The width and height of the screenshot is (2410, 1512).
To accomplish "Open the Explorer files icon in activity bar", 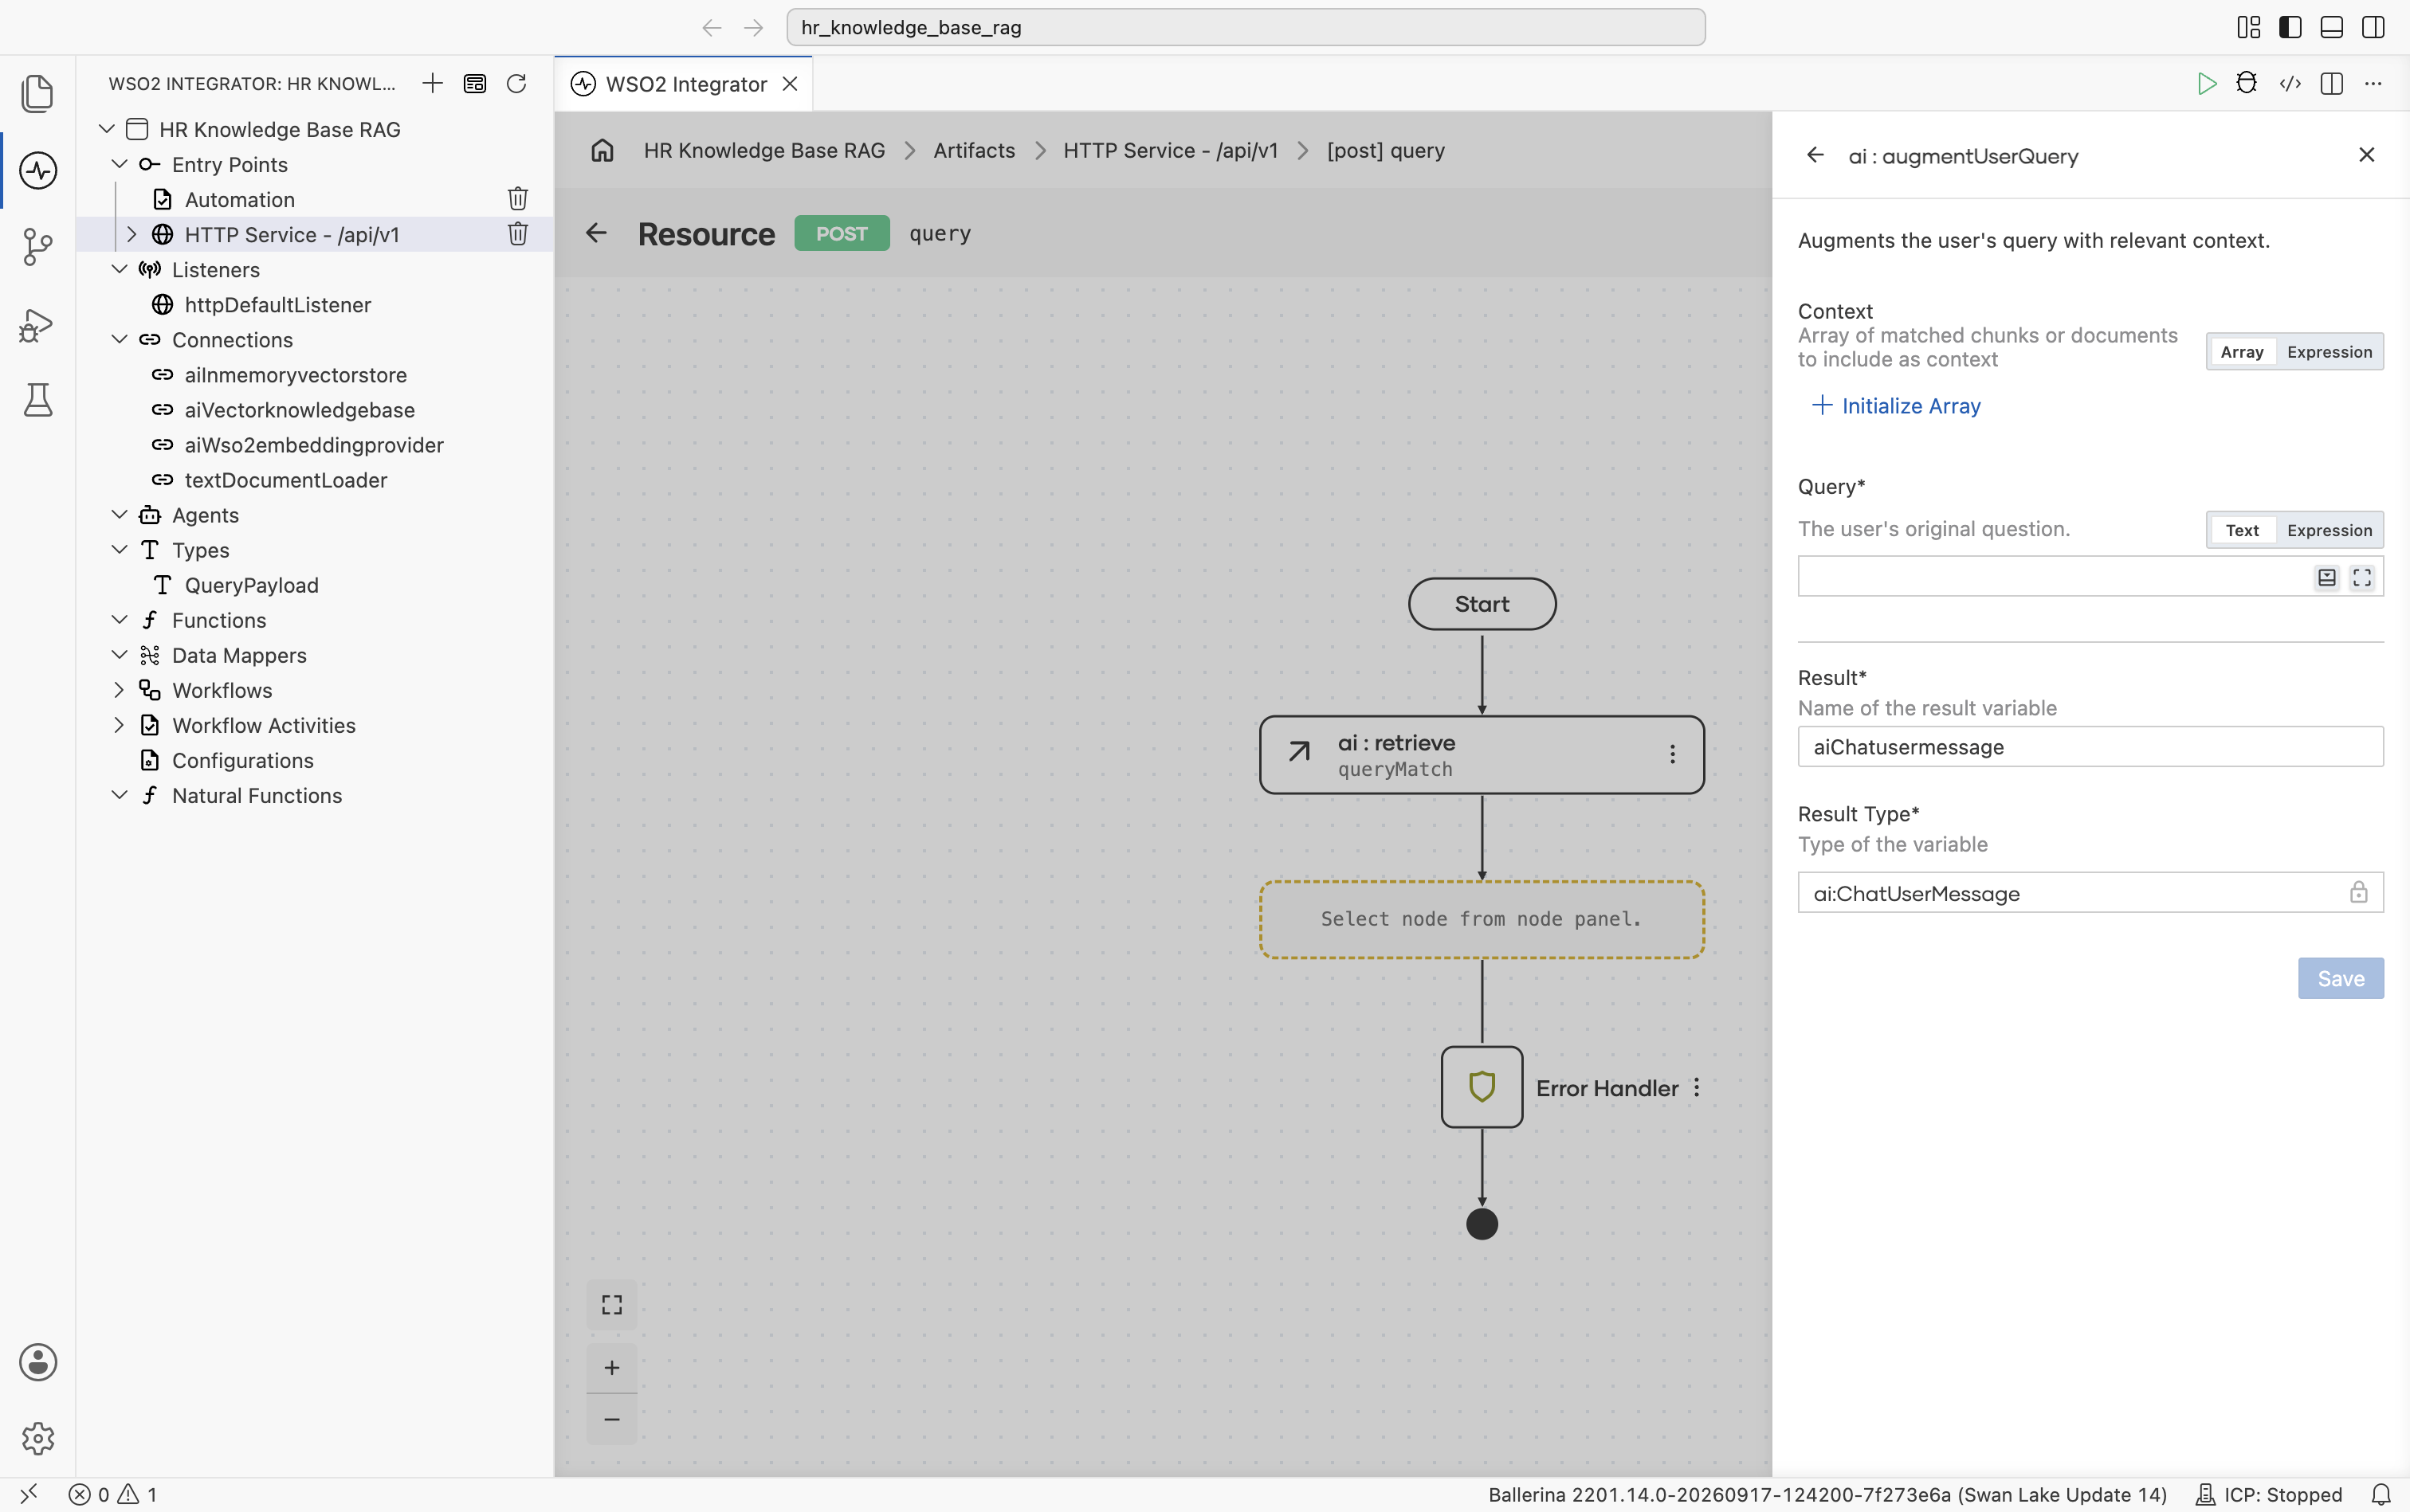I will click(x=38, y=93).
